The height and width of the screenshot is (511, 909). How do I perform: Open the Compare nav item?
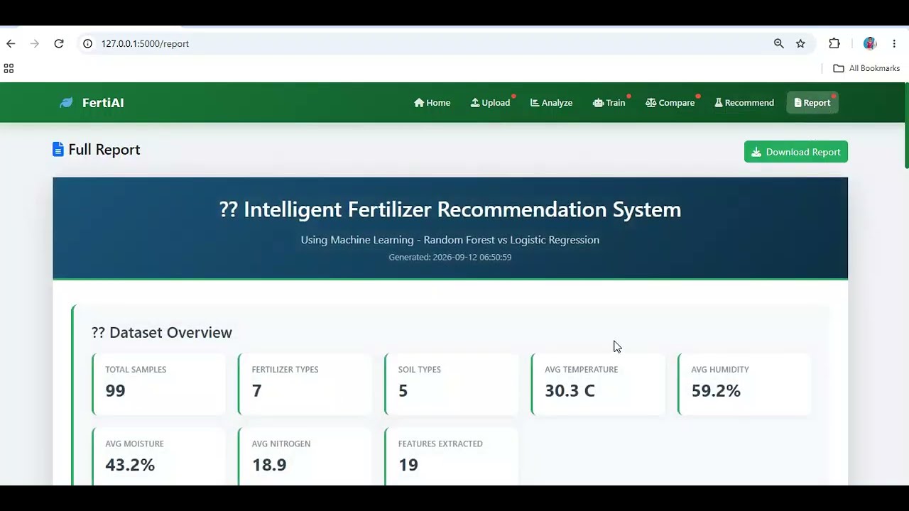coord(670,103)
